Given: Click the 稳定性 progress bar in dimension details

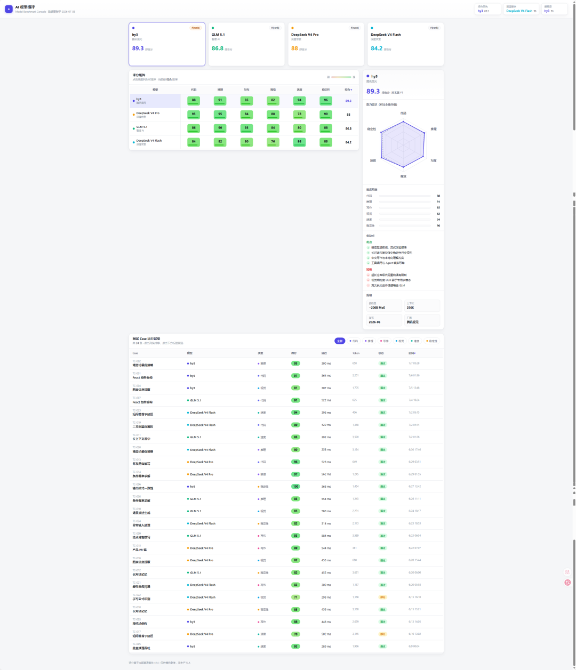Looking at the screenshot, I should [405, 226].
